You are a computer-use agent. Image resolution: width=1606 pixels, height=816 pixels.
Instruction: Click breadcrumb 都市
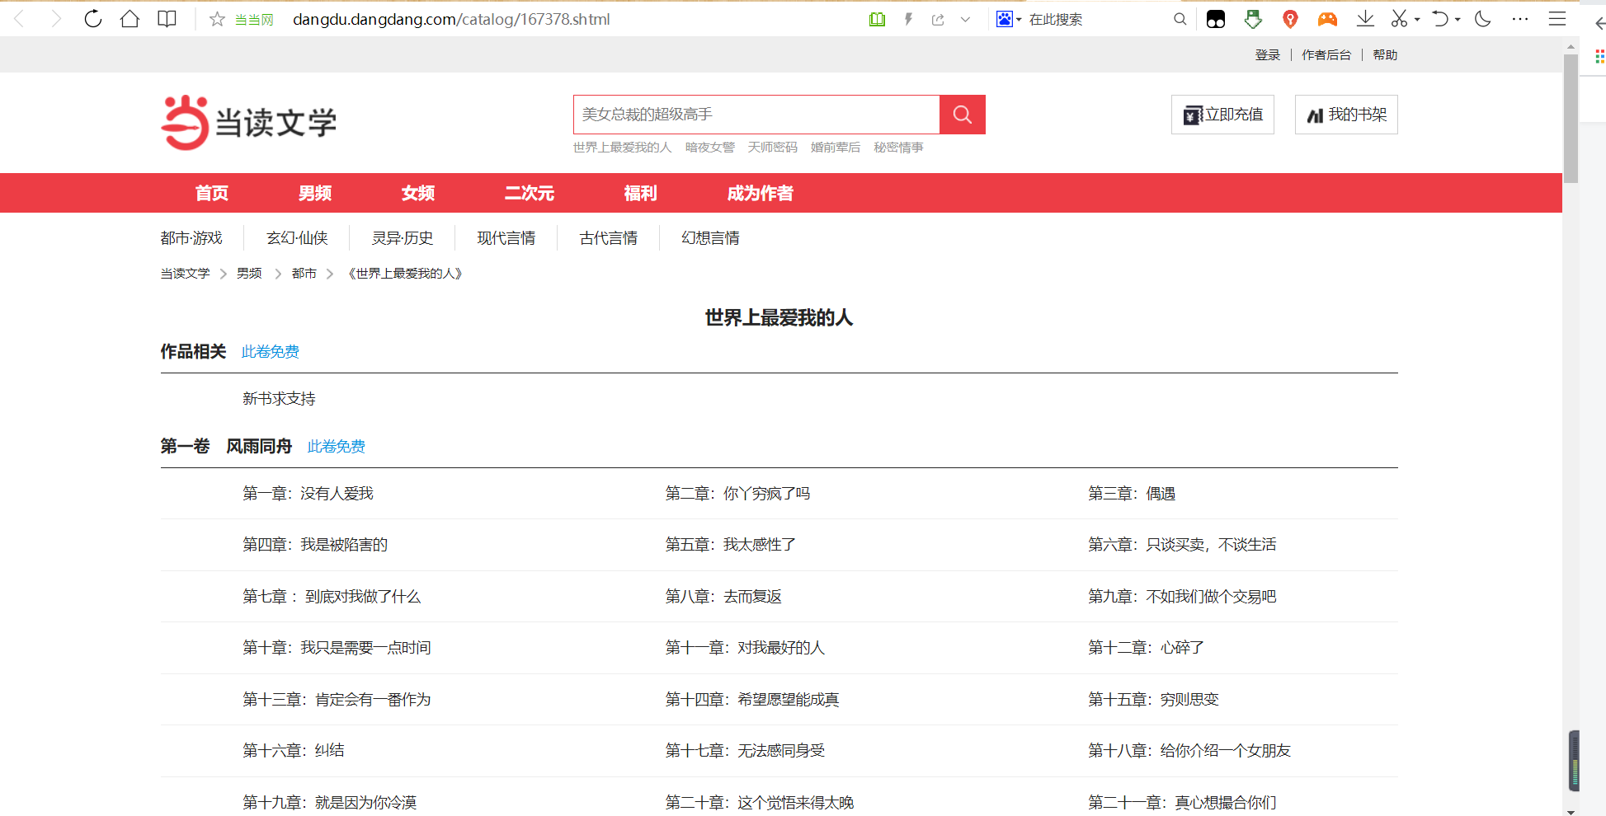pyautogui.click(x=304, y=273)
